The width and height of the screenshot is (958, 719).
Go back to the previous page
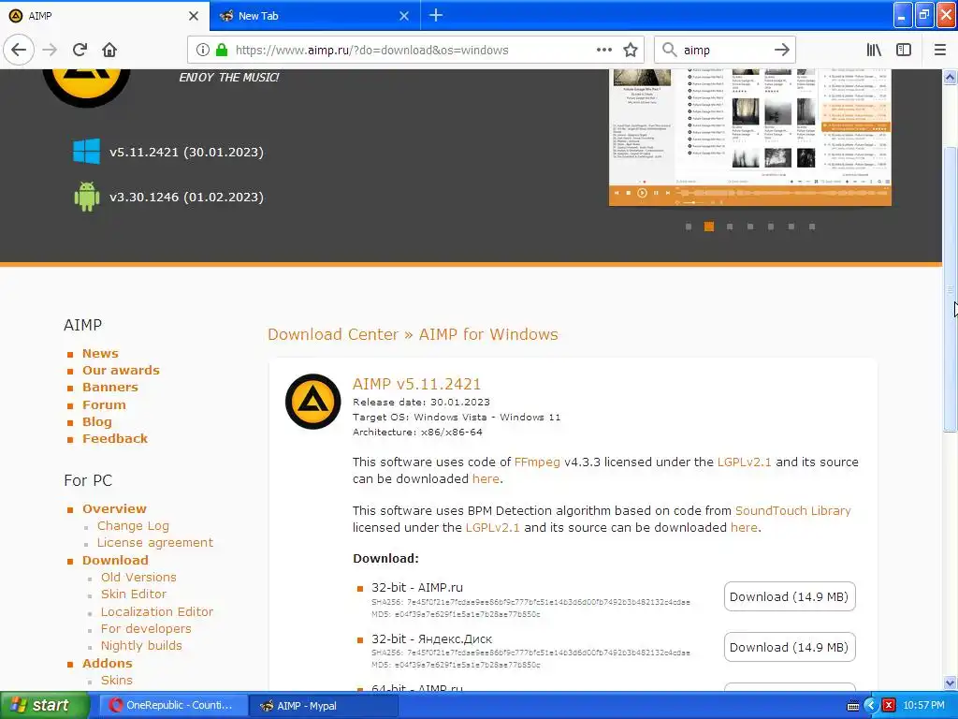[x=19, y=51]
